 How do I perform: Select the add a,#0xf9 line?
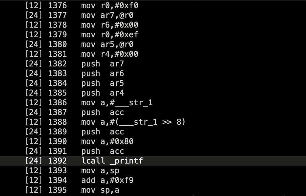[107, 180]
